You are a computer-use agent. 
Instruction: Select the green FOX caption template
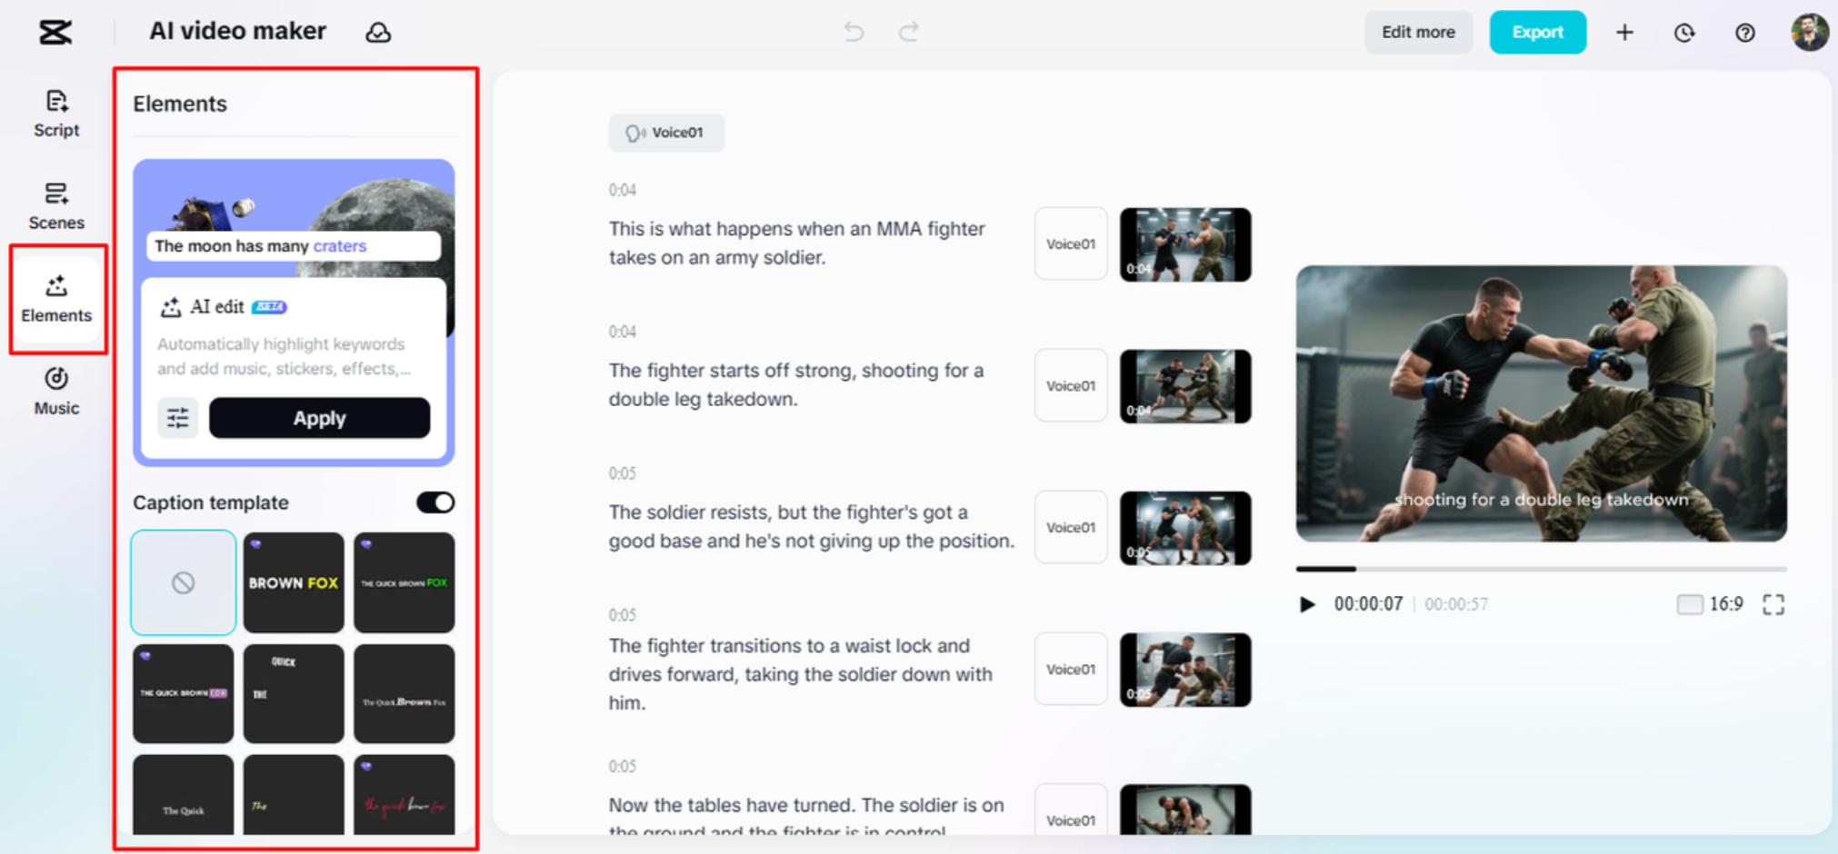point(405,582)
